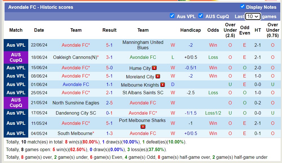This screenshot has width=282, height=163.
Task: Click red card icon under Port Melbourne Sharks
Action: point(143,126)
